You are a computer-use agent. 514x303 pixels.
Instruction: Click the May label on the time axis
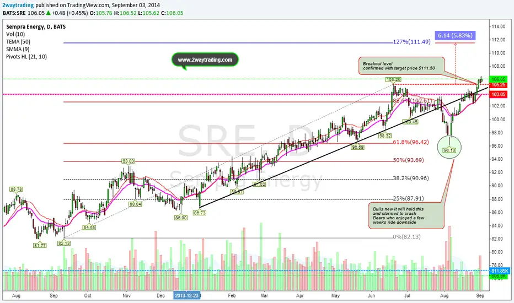click(335, 295)
